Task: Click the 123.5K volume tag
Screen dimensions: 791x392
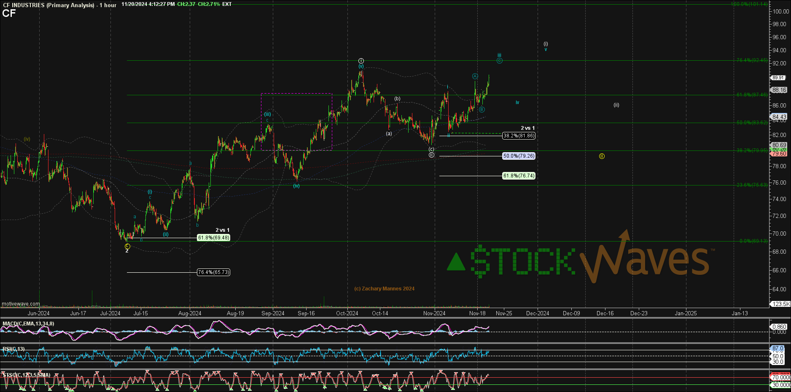Action: (781, 304)
